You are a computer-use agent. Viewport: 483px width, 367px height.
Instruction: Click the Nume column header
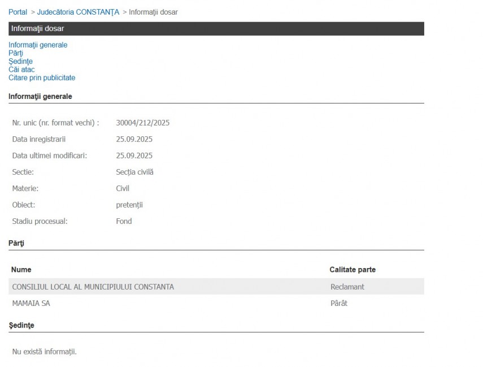pyautogui.click(x=21, y=270)
